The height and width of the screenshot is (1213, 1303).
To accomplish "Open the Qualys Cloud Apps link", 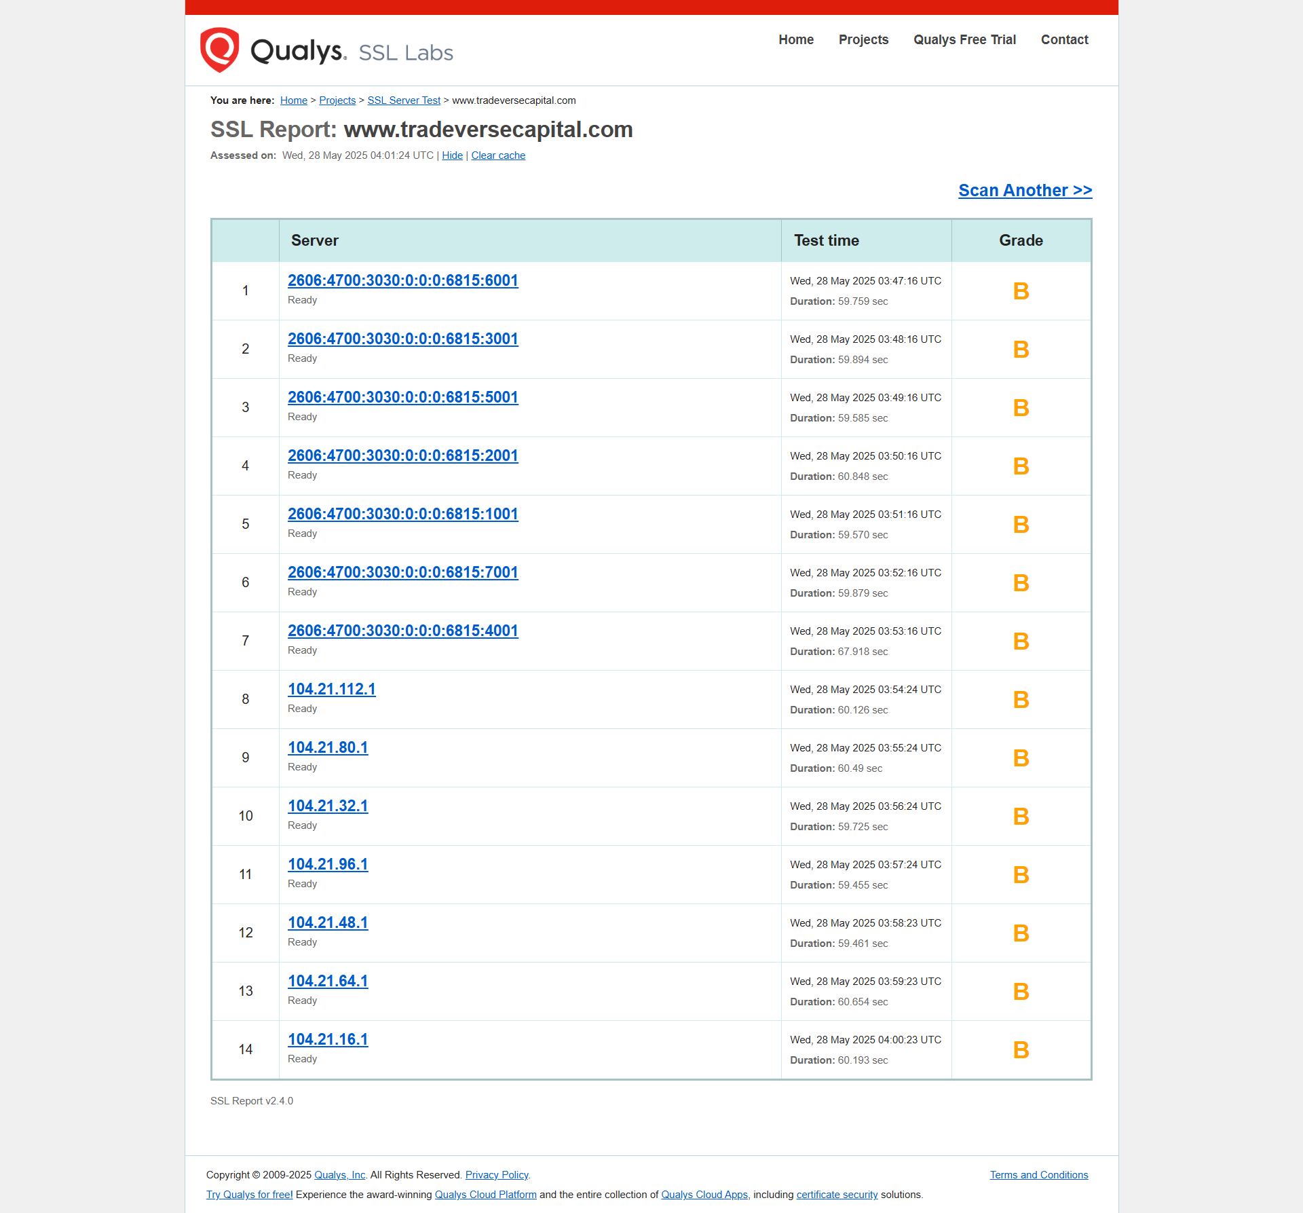I will pos(705,1195).
